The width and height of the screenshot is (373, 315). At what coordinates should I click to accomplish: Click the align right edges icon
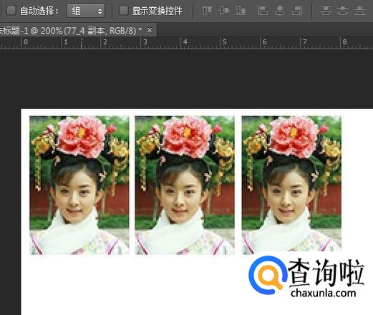297,11
